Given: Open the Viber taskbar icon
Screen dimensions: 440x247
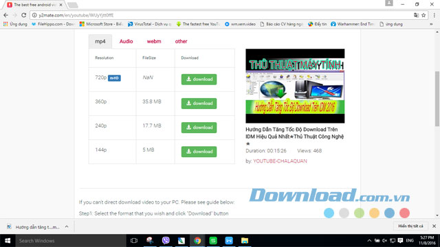Looking at the screenshot, I should [x=166, y=241].
